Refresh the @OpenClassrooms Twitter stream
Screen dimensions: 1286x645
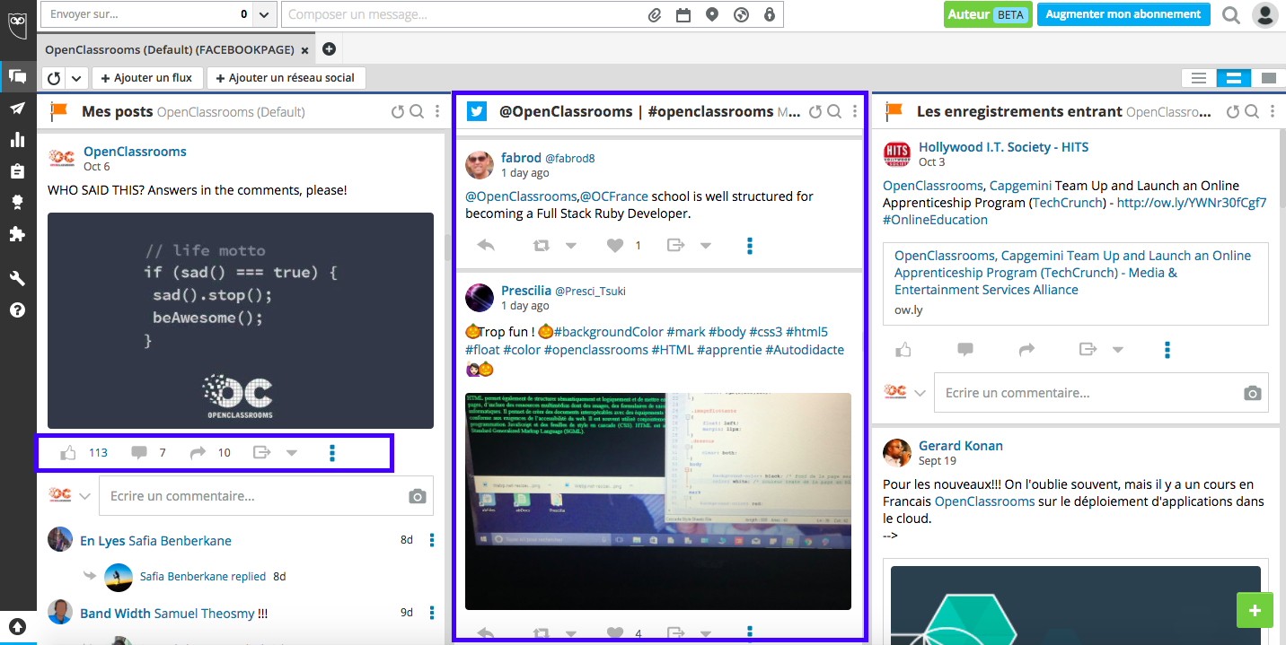815,112
